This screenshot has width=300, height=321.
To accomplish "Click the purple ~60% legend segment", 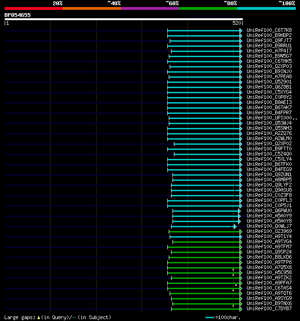I will click(150, 8).
